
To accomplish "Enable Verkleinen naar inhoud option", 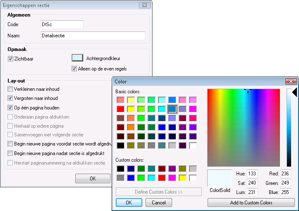I will pos(10,89).
